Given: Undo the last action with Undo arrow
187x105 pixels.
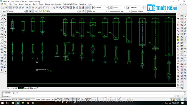Looking at the screenshot, I should (44, 8).
